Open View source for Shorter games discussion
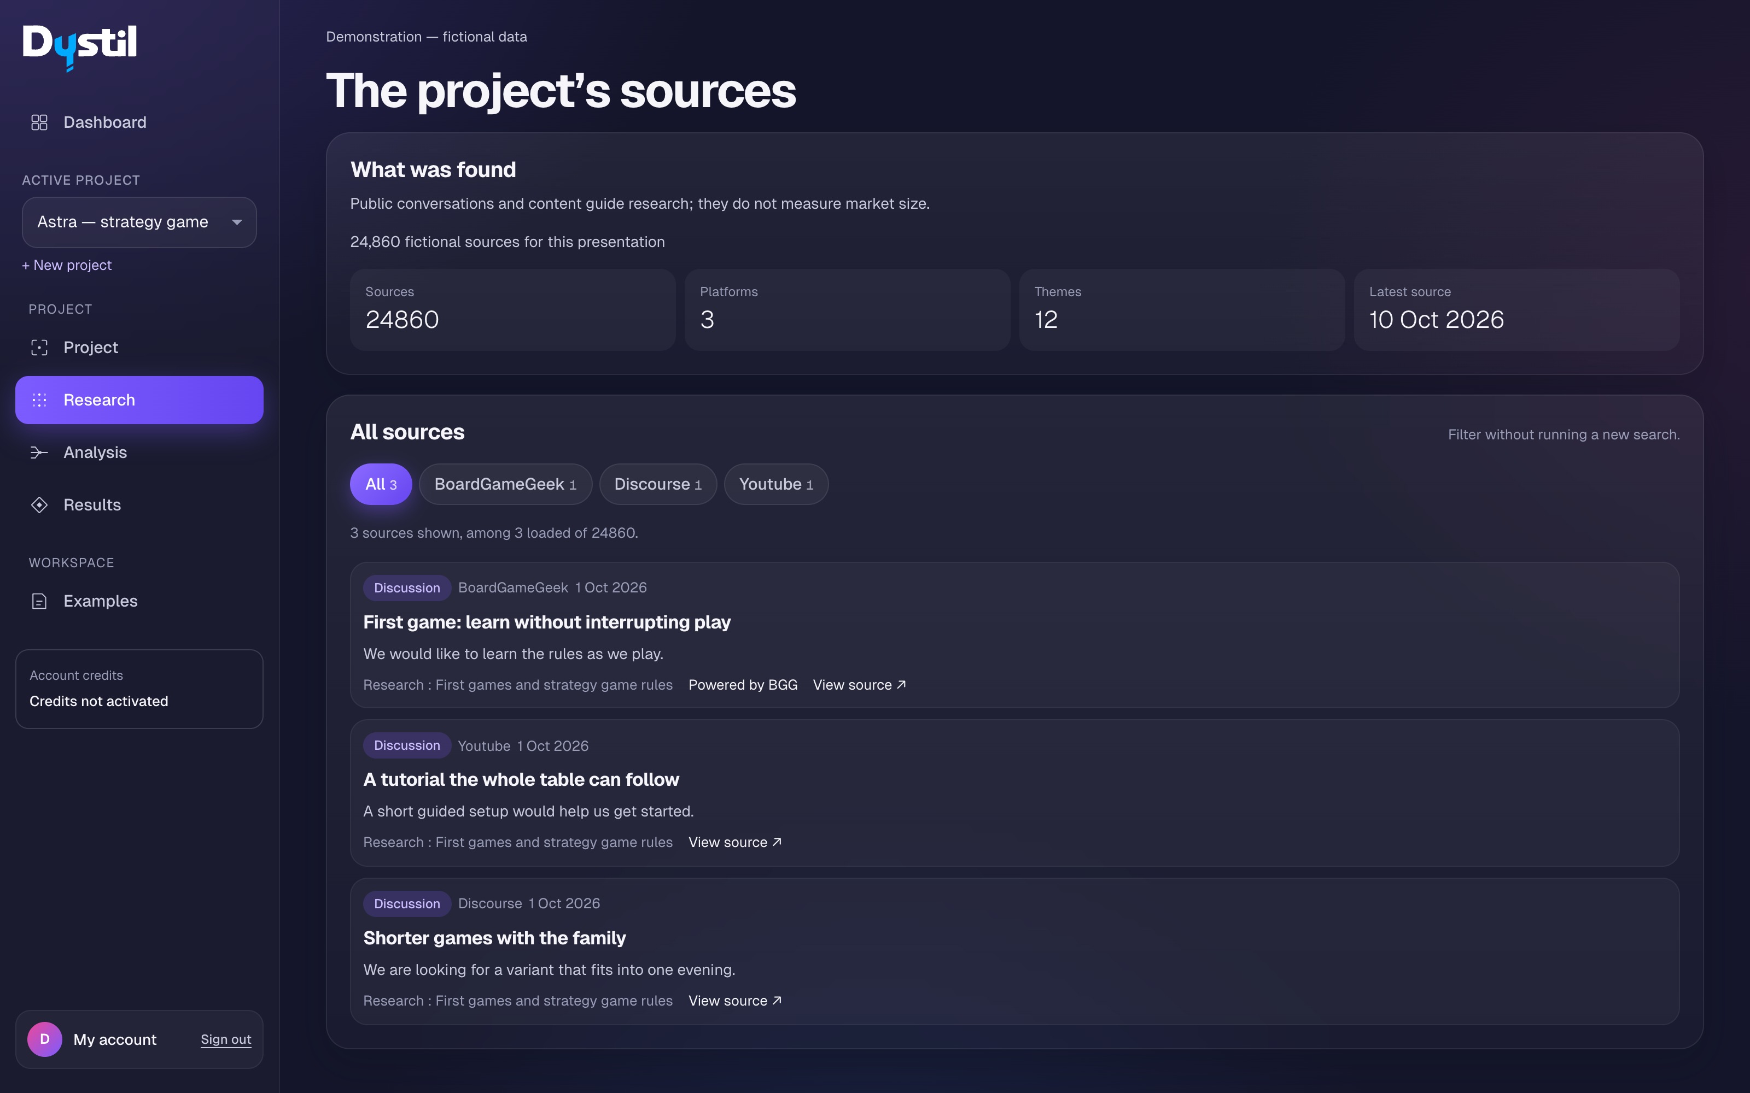This screenshot has height=1093, width=1750. tap(734, 1001)
